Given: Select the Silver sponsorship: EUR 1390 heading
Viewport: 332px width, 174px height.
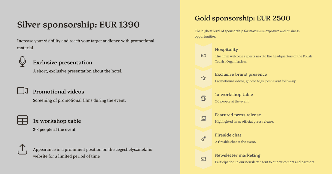Looking at the screenshot, I should click(78, 25).
